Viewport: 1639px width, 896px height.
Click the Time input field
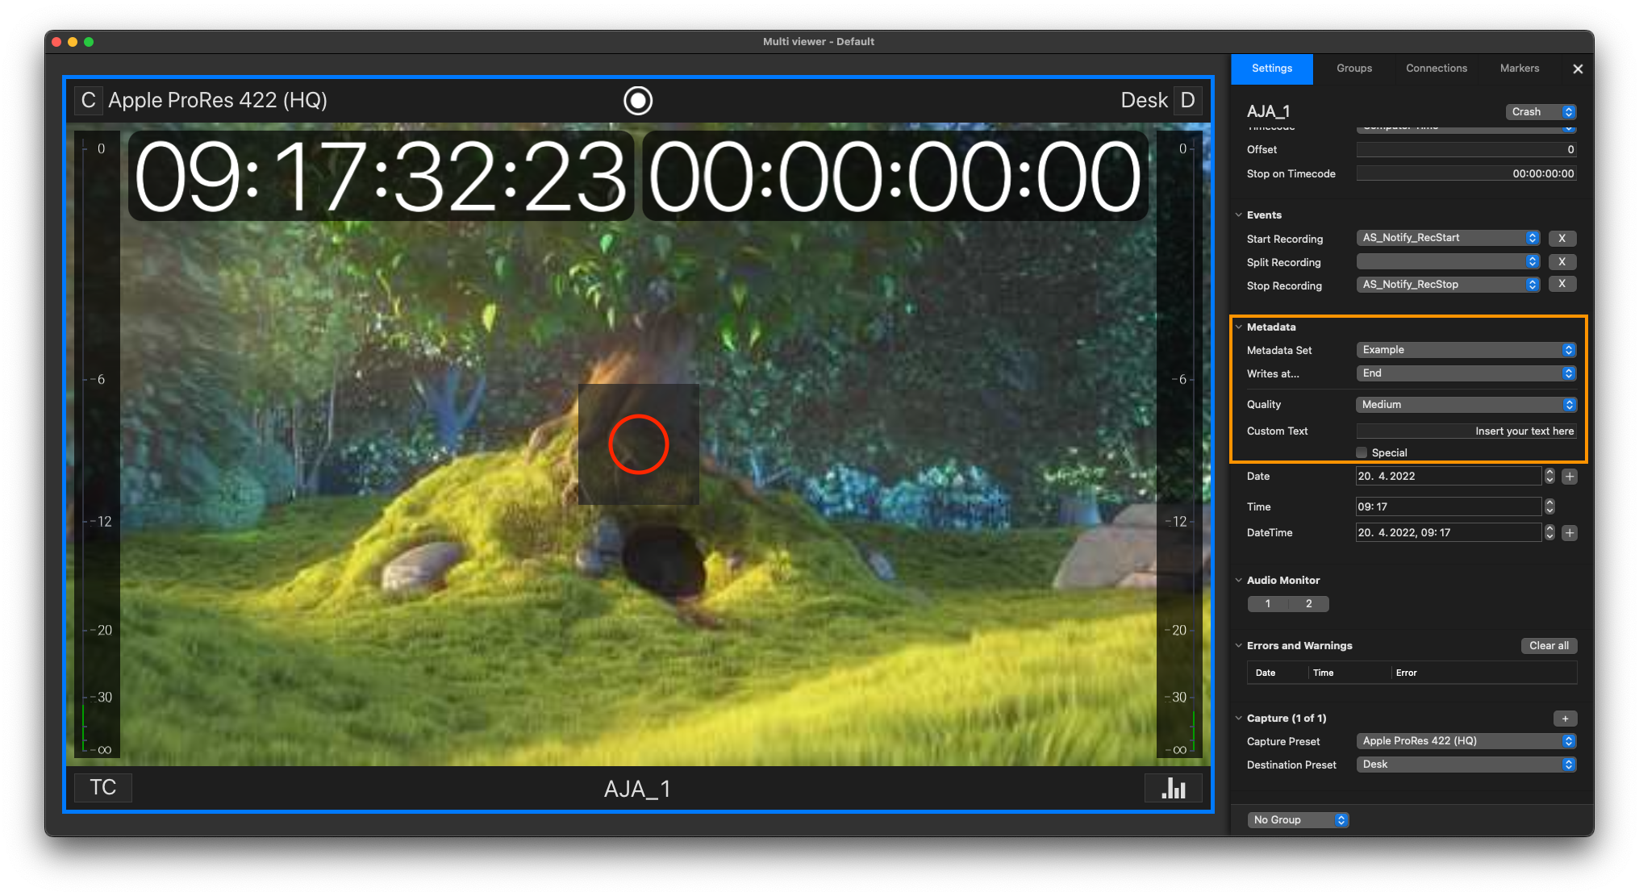tap(1449, 507)
